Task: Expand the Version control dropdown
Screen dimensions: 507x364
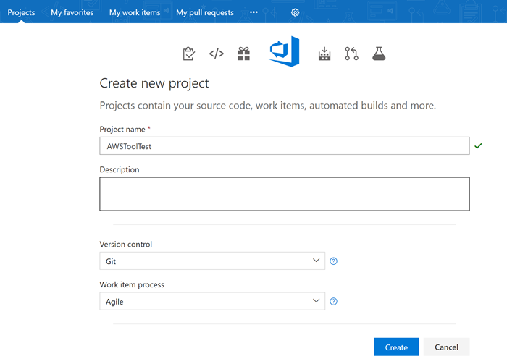Action: (x=212, y=261)
